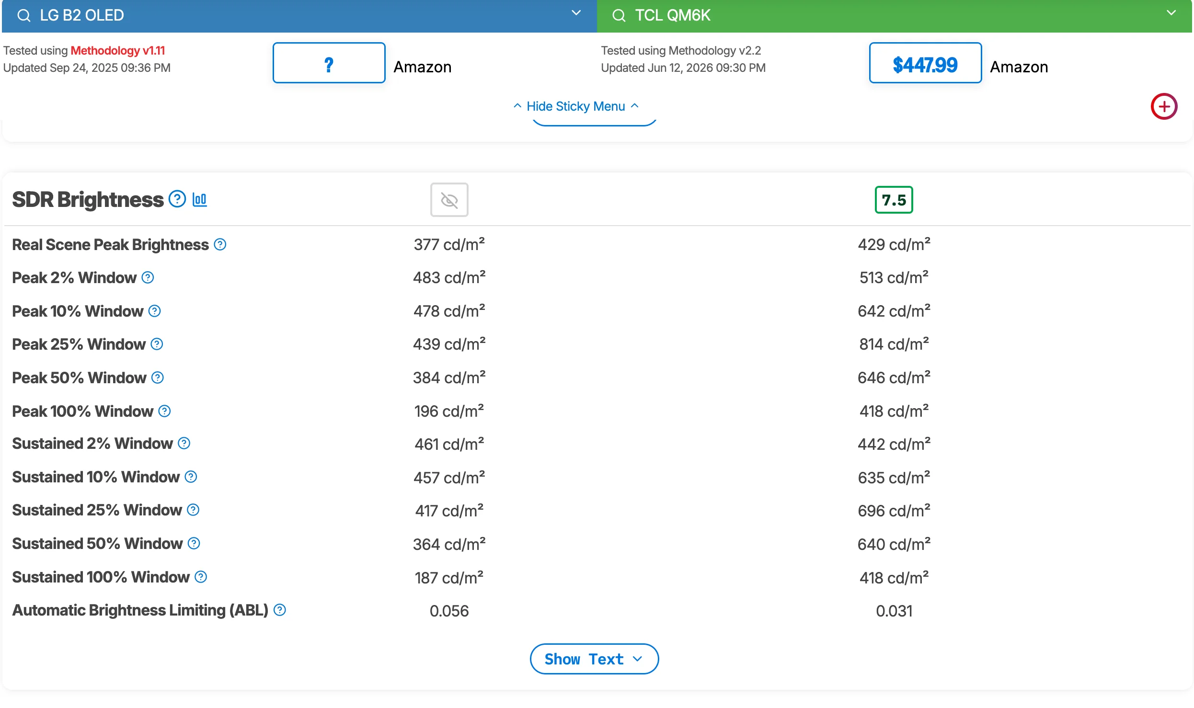This screenshot has height=708, width=1194.
Task: Click the TCL QM6K product name
Action: click(x=673, y=16)
